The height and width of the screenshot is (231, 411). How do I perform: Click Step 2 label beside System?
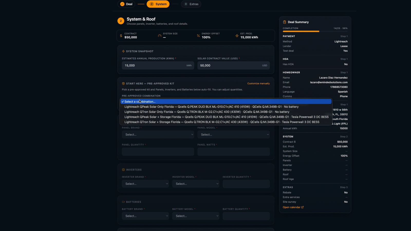344,137
